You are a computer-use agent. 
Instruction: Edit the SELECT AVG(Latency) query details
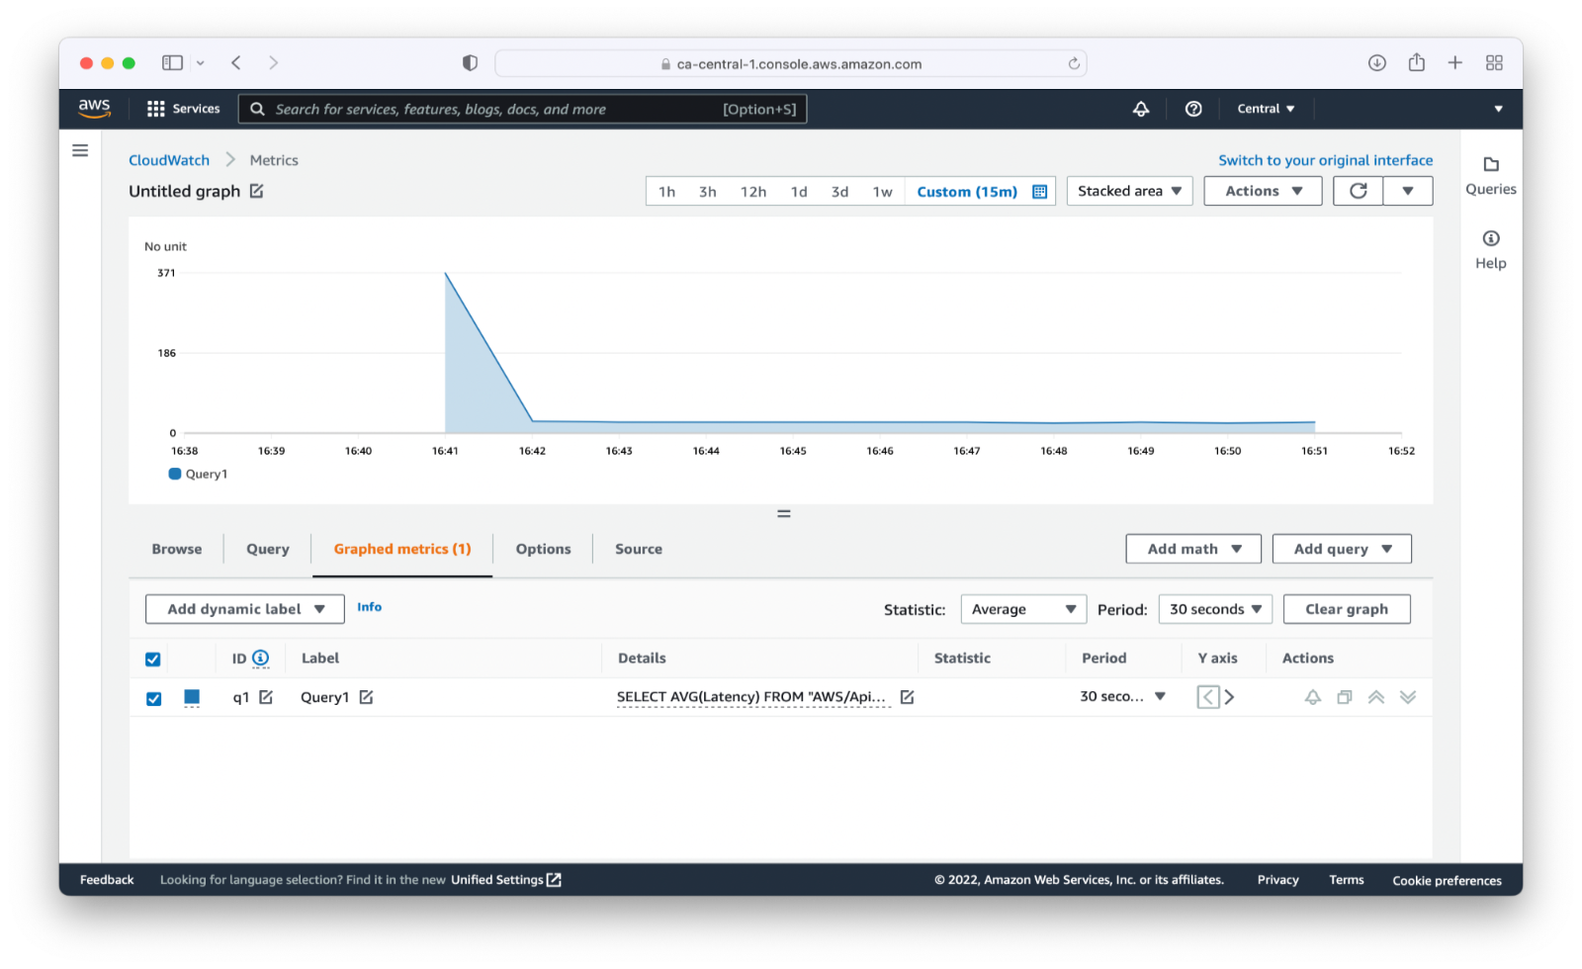pos(907,697)
